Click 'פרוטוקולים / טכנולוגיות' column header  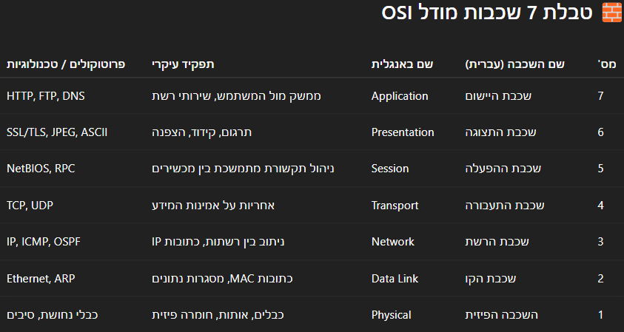(x=66, y=64)
